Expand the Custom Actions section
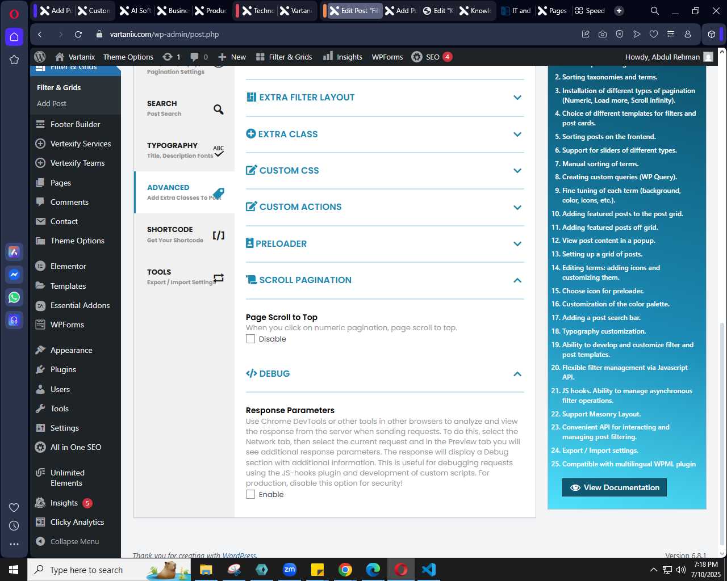This screenshot has height=581, width=727. point(385,207)
